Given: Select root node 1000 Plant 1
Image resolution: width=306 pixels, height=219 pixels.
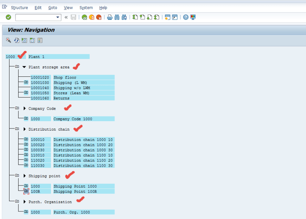Looking at the screenshot, I should pos(48,57).
